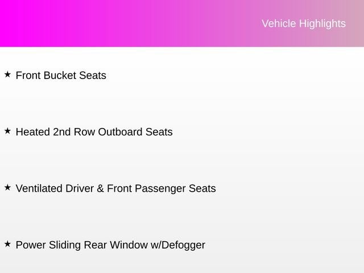Click the Ventilated Driver & Front Passenger Seats text
The width and height of the screenshot is (364, 273).
pos(115,188)
